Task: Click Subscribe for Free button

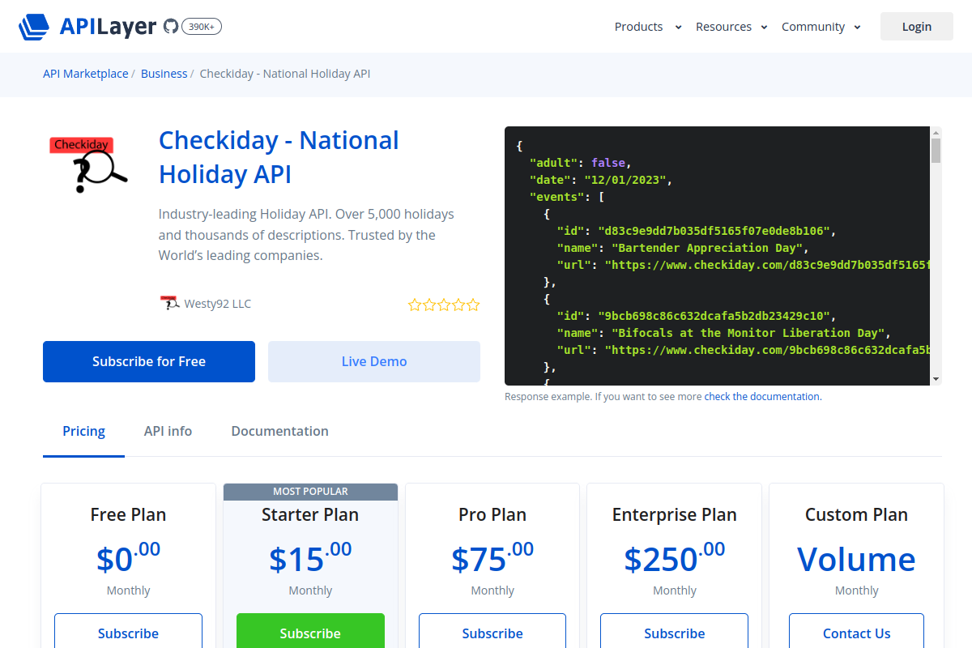Action: pos(149,361)
